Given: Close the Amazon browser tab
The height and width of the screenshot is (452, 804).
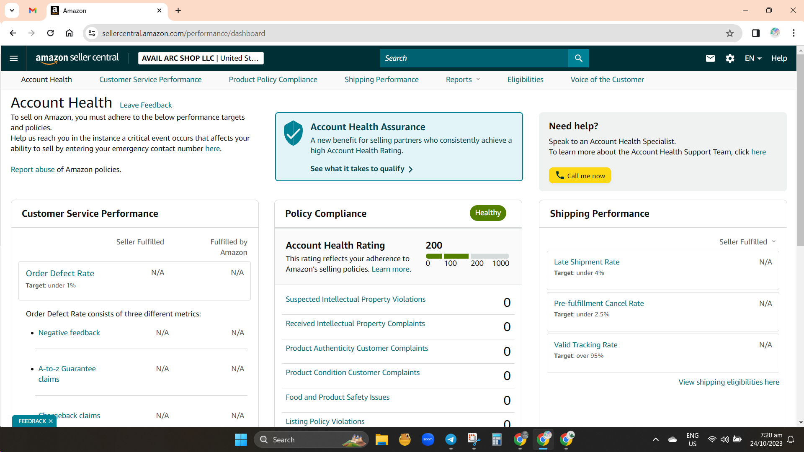Looking at the screenshot, I should [x=159, y=10].
